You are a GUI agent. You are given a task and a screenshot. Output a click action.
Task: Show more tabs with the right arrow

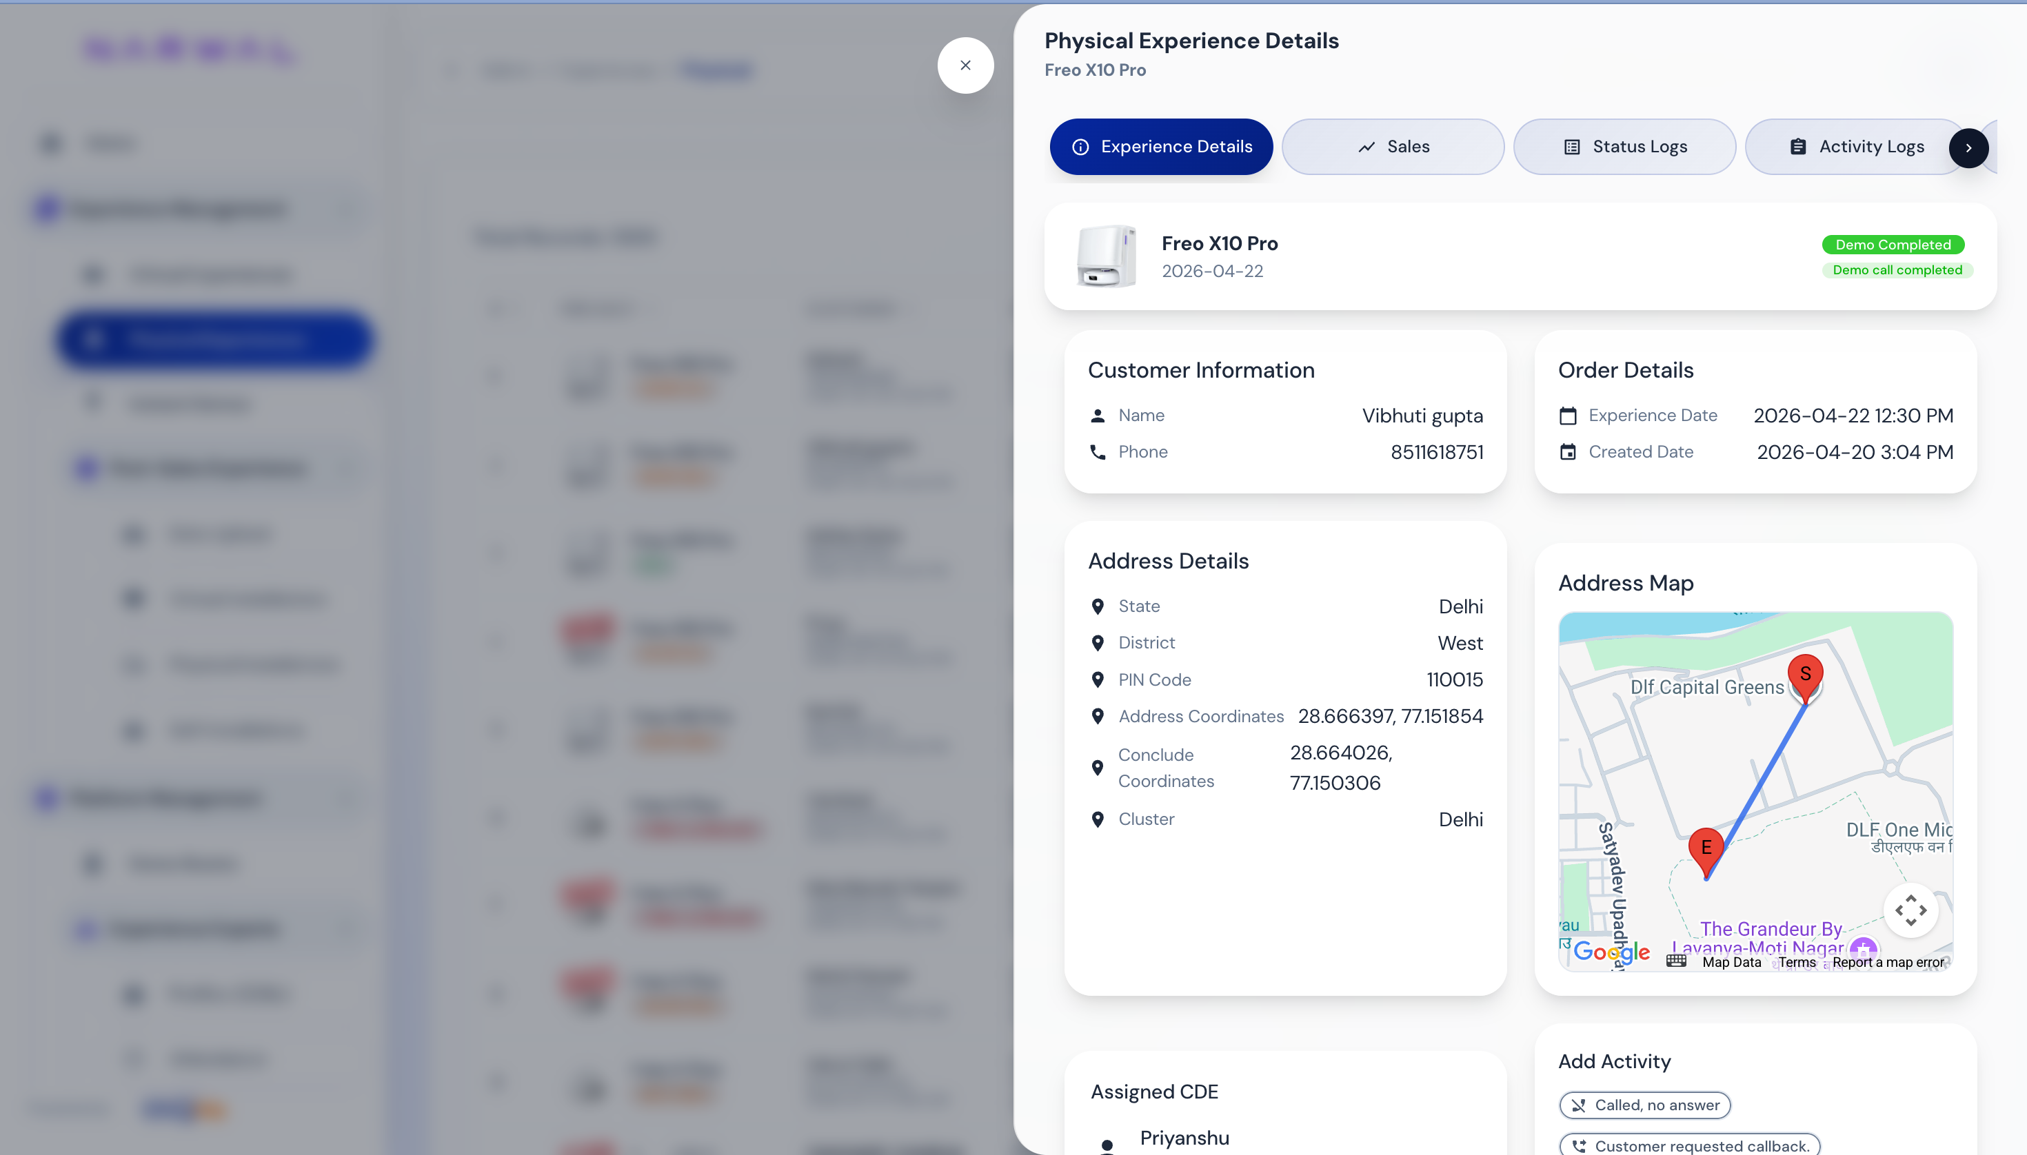point(1968,147)
